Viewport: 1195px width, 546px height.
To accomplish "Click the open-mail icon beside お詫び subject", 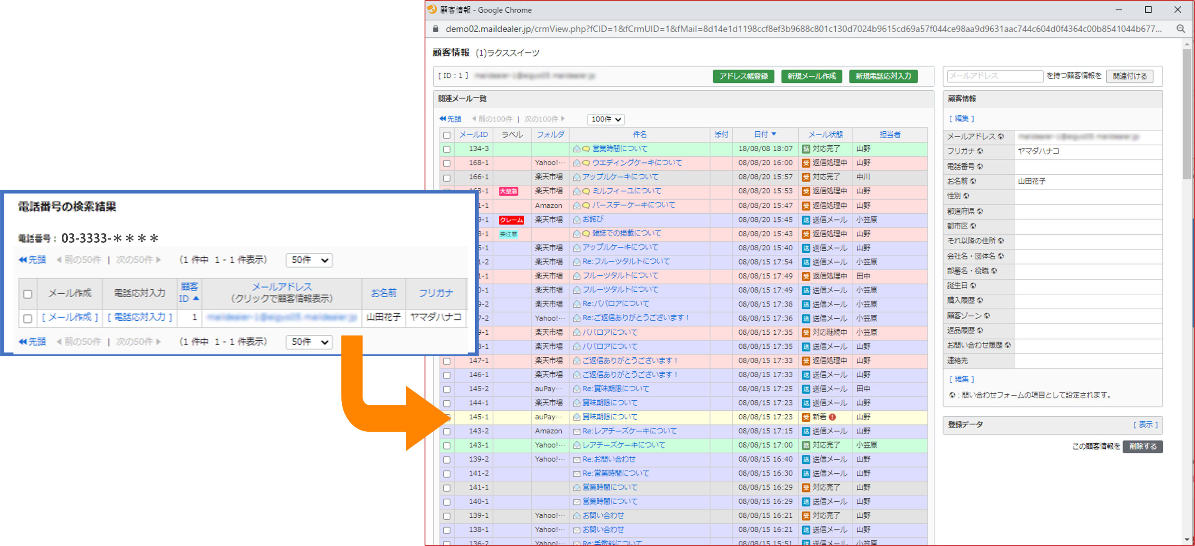I will (x=577, y=220).
